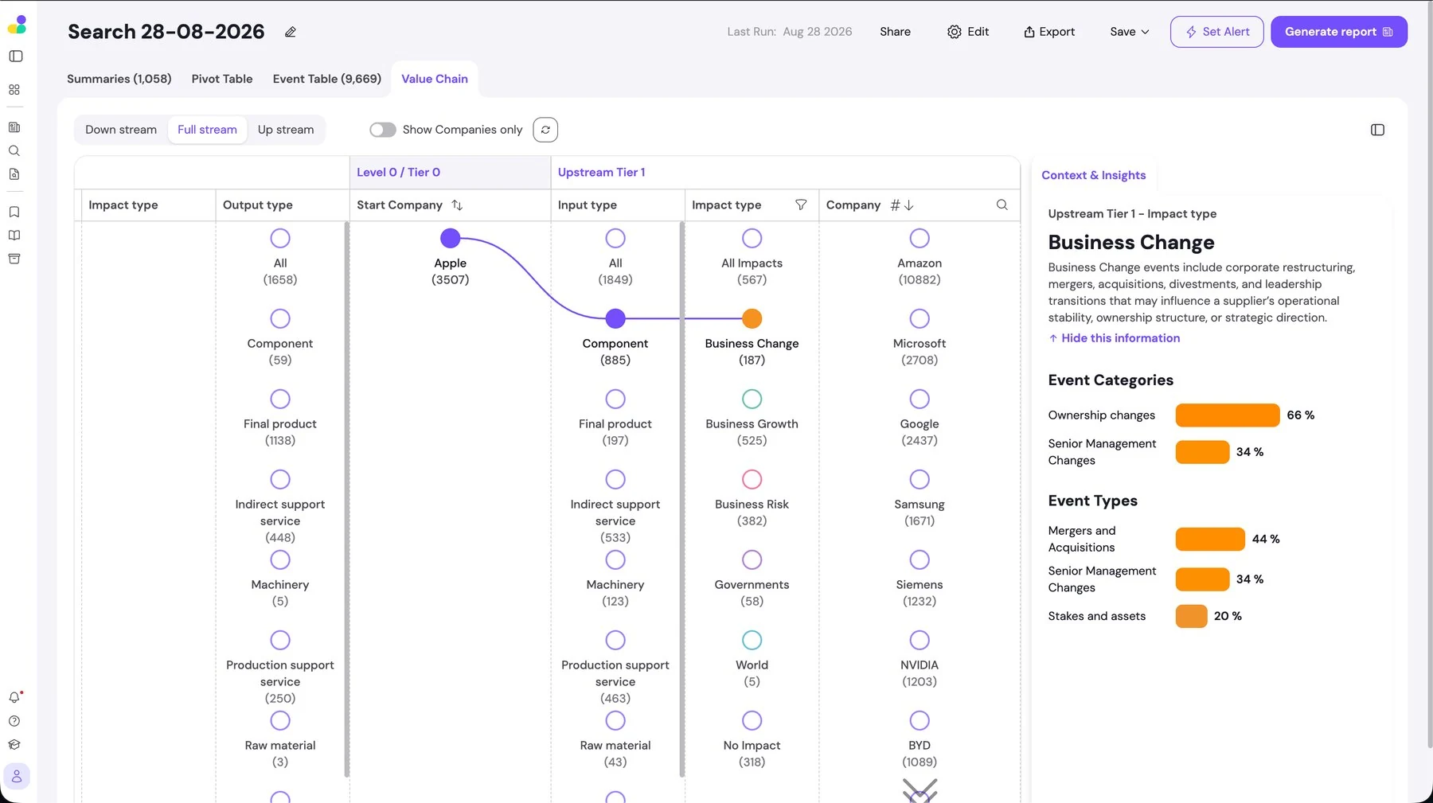Open the archive box icon in sidebar

tap(14, 259)
